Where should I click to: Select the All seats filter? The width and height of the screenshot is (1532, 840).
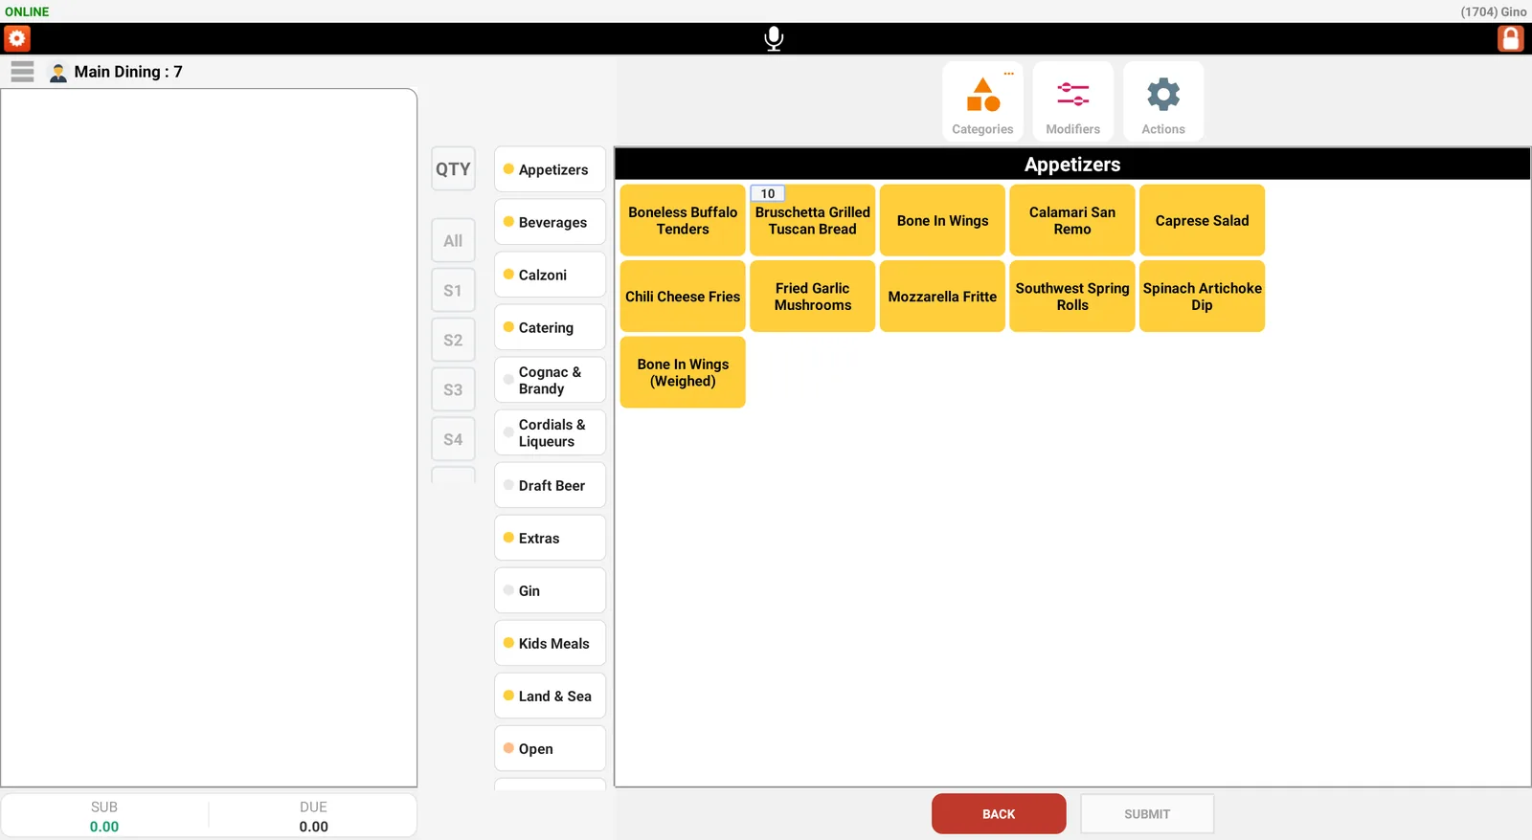tap(453, 241)
